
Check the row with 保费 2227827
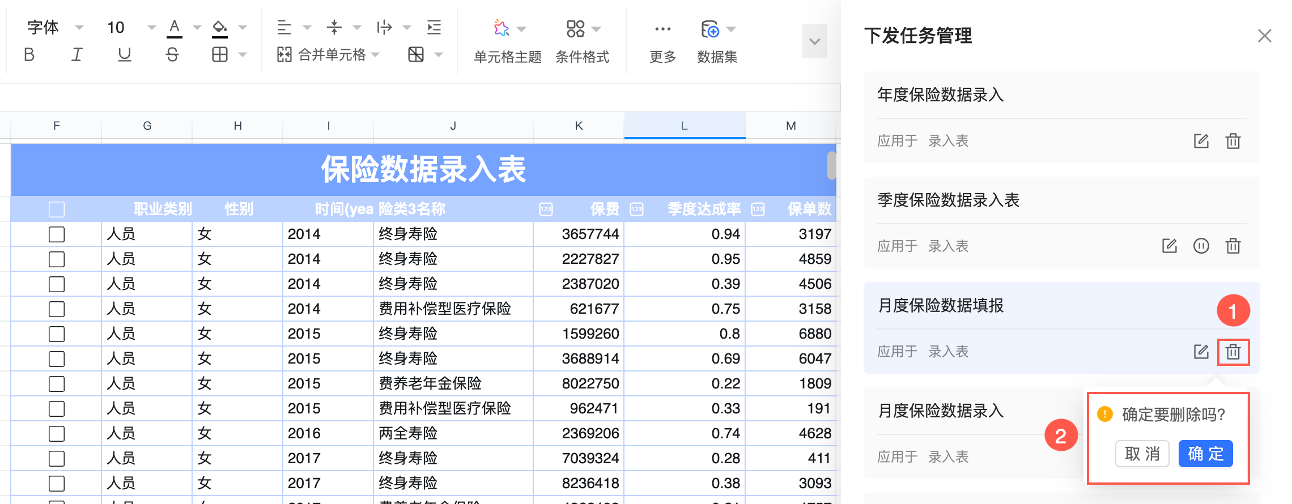tap(57, 259)
